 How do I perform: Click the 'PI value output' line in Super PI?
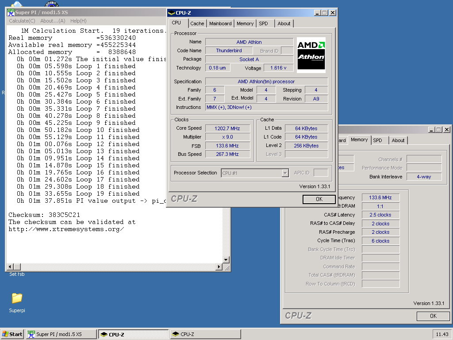(x=91, y=201)
